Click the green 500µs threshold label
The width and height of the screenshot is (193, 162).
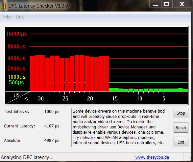click(x=16, y=82)
